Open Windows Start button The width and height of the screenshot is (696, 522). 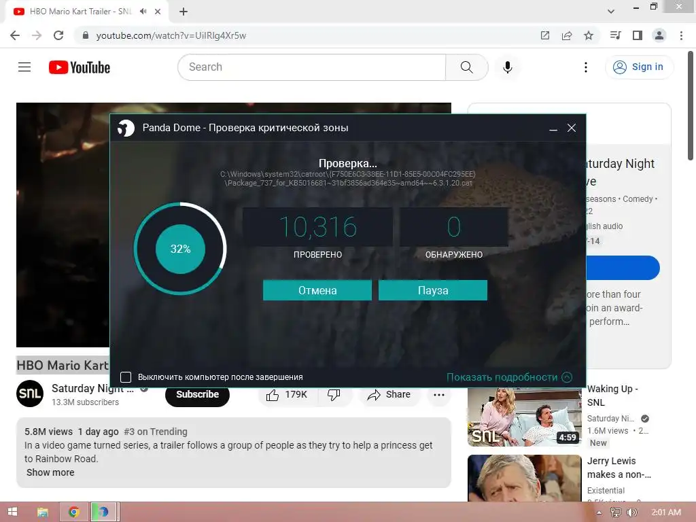tap(12, 512)
